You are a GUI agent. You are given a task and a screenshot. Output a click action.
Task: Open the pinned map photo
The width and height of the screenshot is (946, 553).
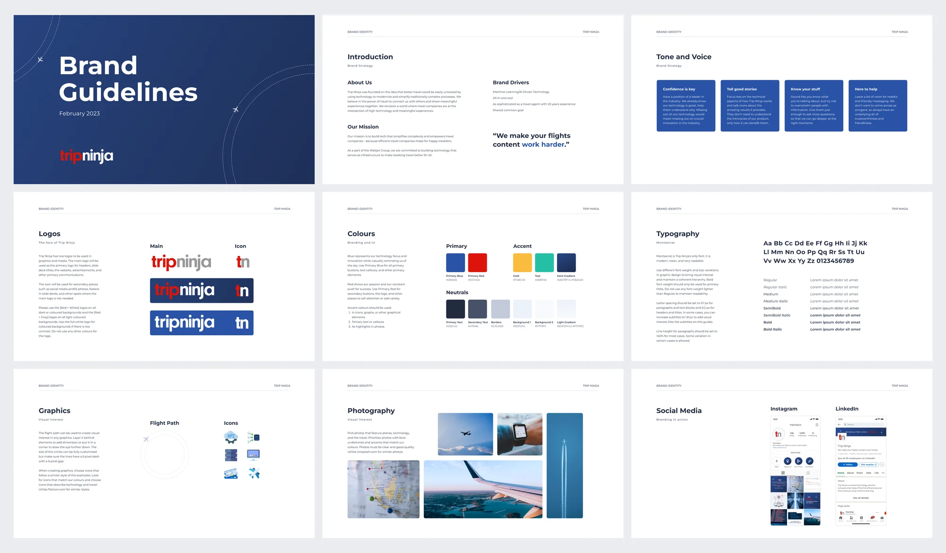(x=384, y=489)
